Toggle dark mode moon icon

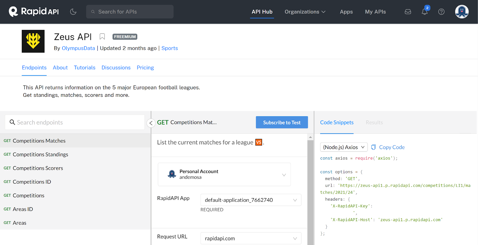point(73,12)
